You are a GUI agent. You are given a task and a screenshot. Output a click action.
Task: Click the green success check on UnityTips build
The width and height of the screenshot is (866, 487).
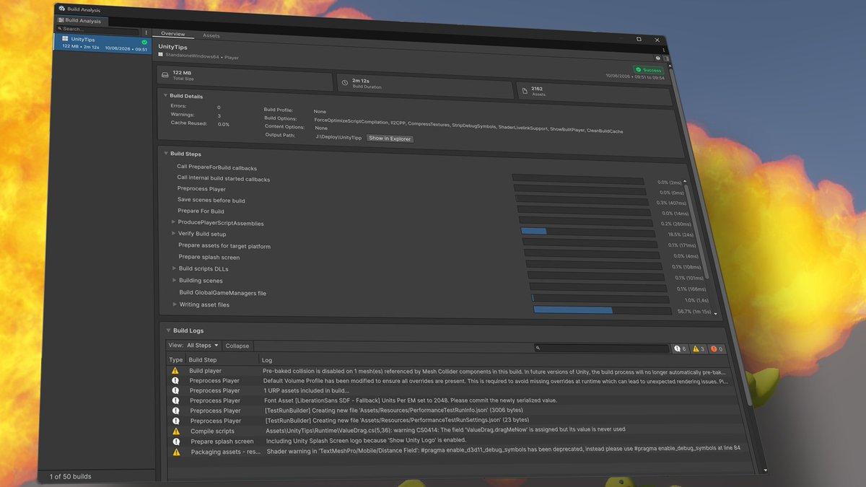point(144,43)
